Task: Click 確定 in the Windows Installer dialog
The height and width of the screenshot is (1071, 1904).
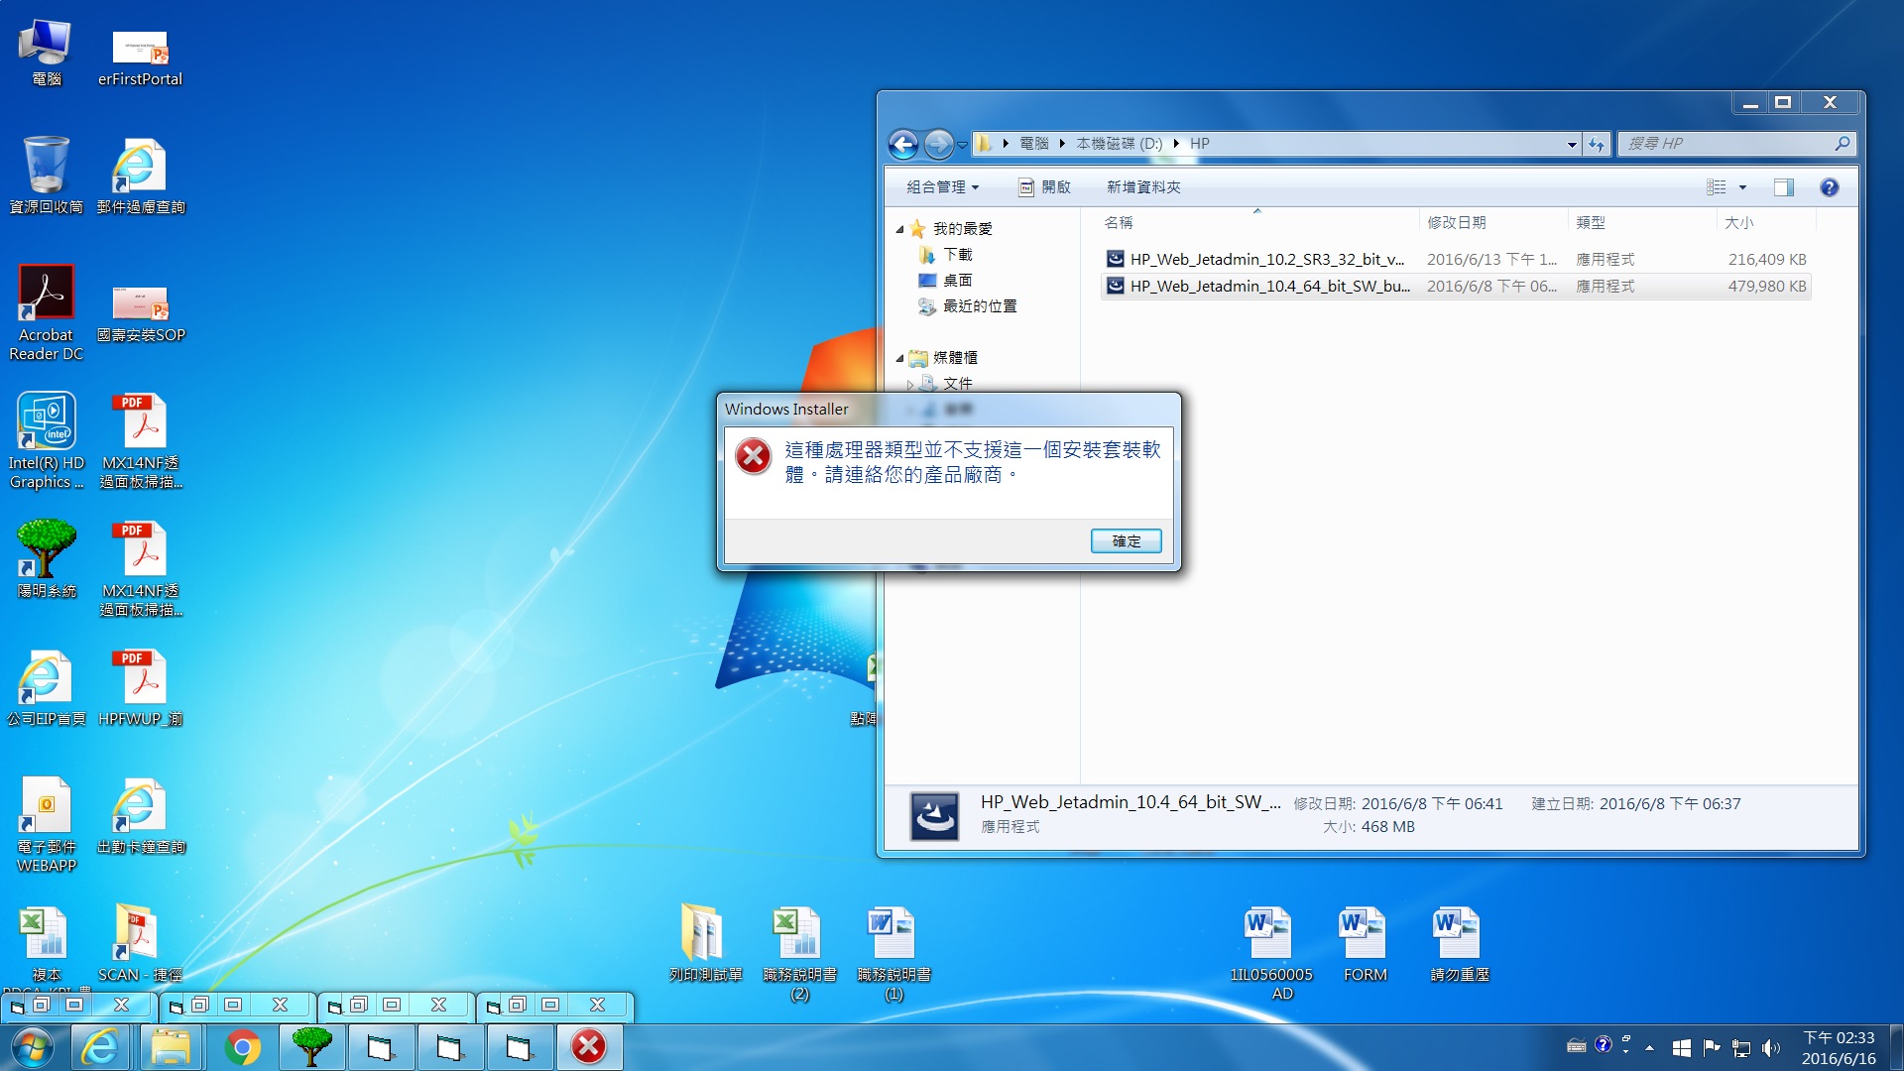Action: (1126, 541)
